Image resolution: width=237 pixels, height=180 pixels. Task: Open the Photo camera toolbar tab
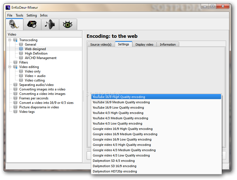point(32,24)
